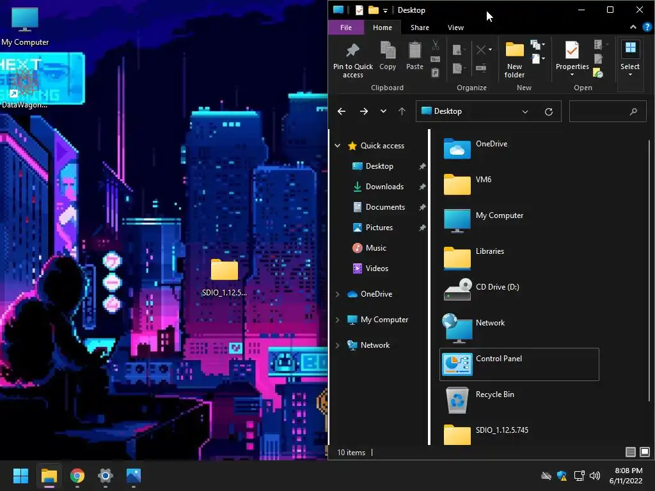
Task: Open Explorer help question mark
Action: (647, 27)
